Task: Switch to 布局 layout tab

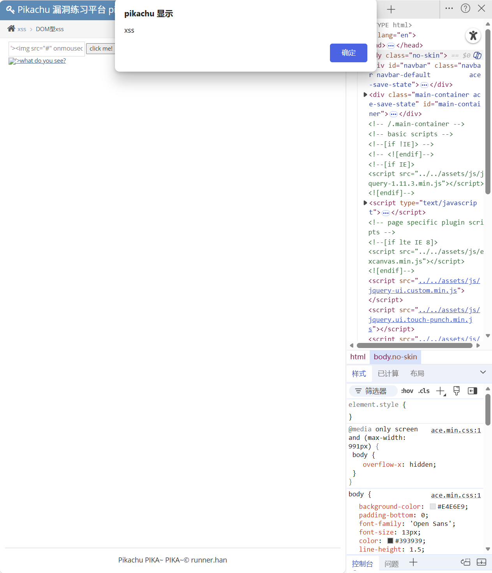Action: [x=417, y=374]
